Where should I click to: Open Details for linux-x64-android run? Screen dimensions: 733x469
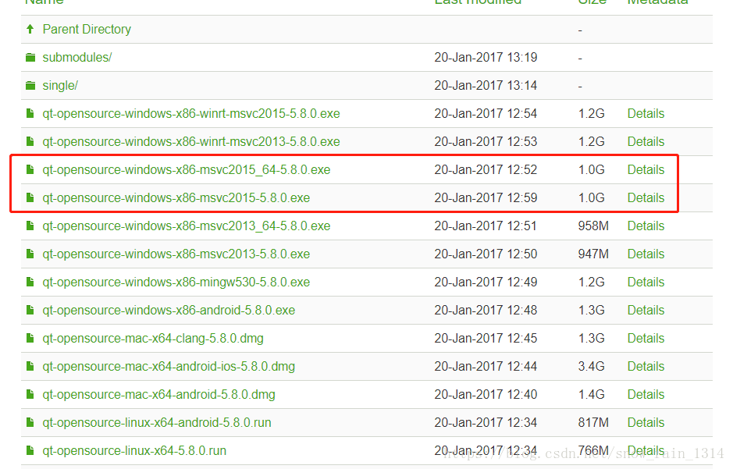click(646, 423)
